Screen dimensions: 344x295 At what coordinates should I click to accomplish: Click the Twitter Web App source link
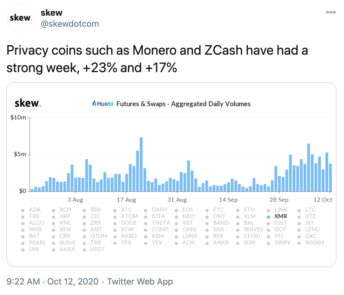[140, 282]
